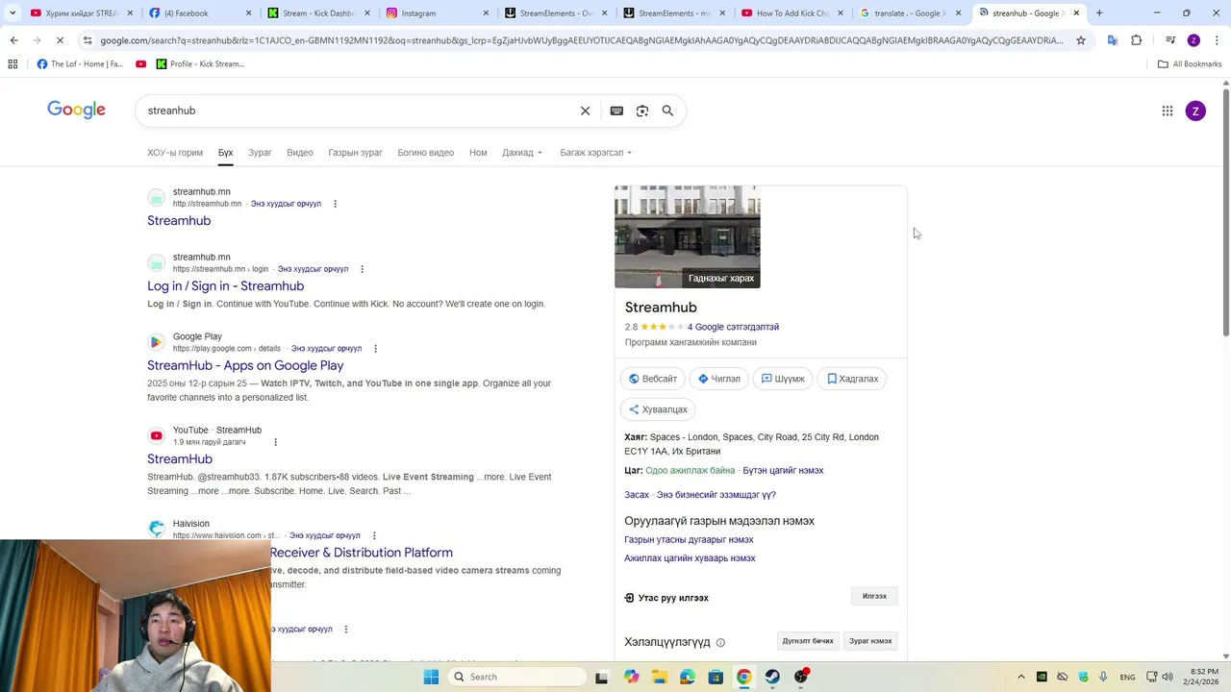Show hidden system tray icons
This screenshot has height=692, width=1231.
point(1021,677)
